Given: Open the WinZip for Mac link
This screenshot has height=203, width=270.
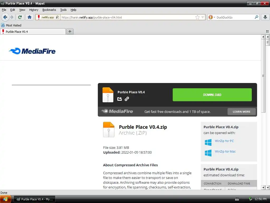Looking at the screenshot, I should 225,151.
